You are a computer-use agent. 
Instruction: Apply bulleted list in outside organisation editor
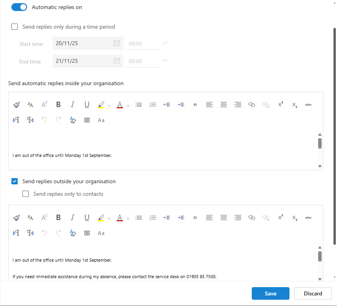coord(139,218)
